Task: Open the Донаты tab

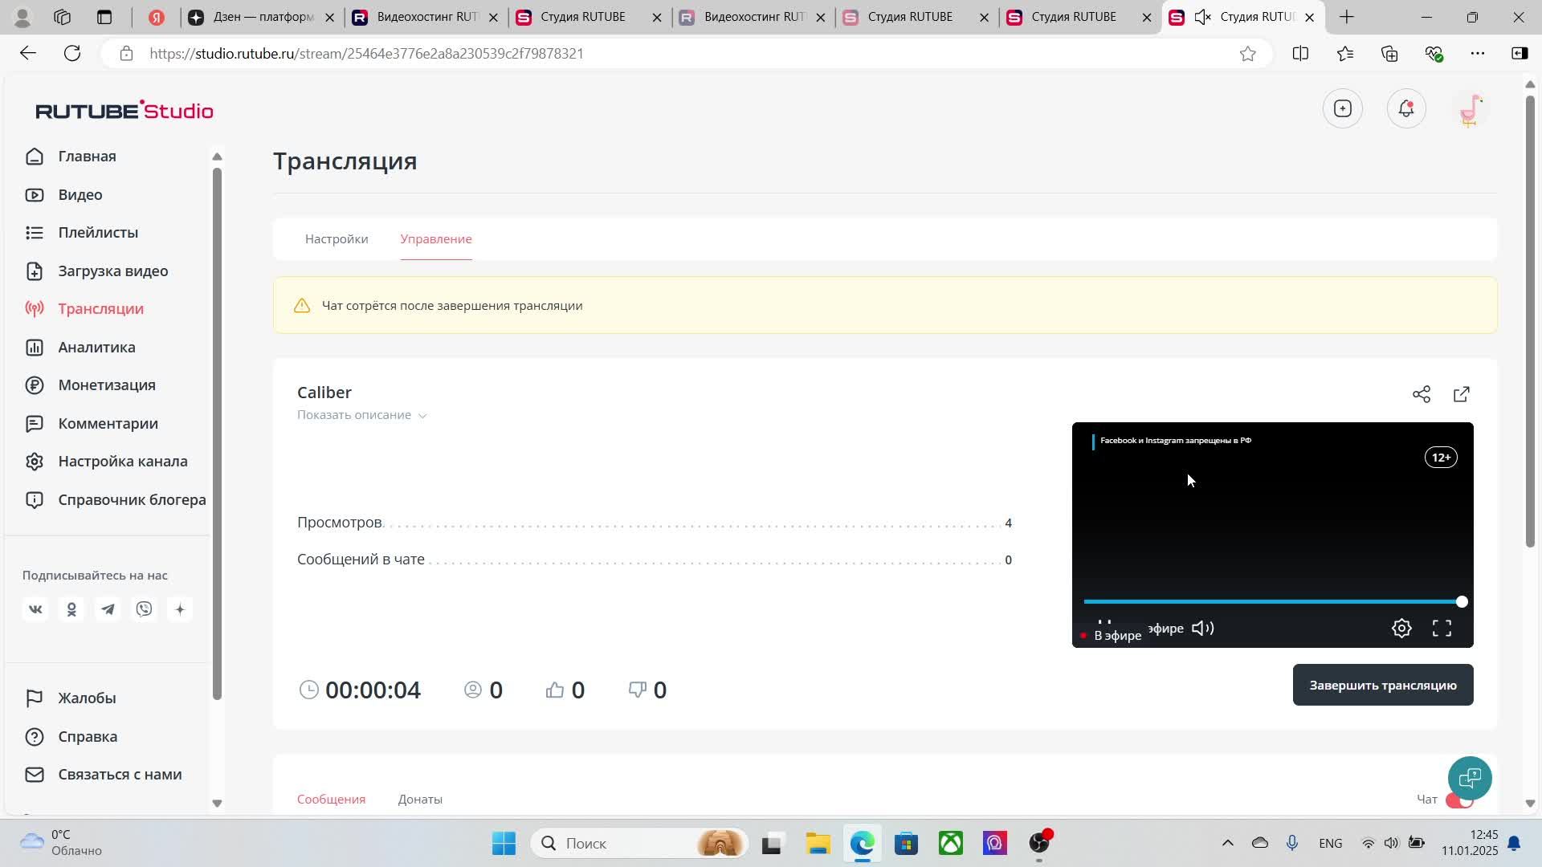Action: (420, 800)
